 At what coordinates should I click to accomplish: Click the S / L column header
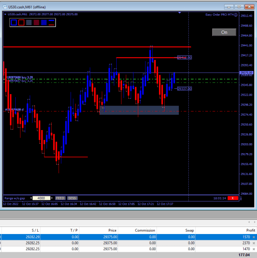click(35, 230)
